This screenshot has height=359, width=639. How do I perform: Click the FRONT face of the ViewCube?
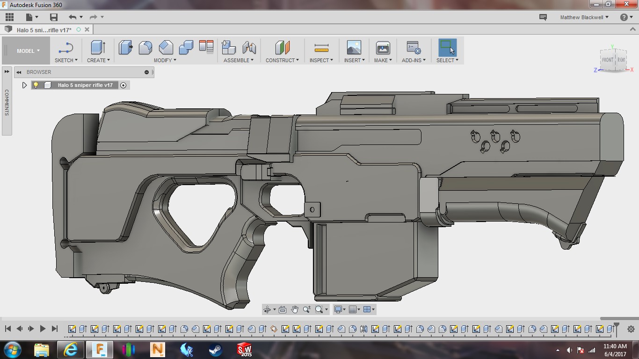[x=607, y=60]
